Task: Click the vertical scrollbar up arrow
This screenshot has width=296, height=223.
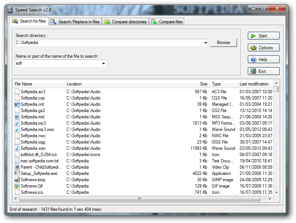Action: point(276,83)
